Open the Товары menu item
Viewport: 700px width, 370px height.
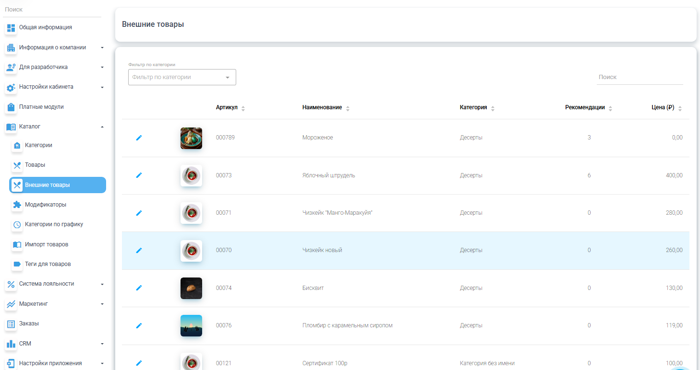tap(35, 165)
